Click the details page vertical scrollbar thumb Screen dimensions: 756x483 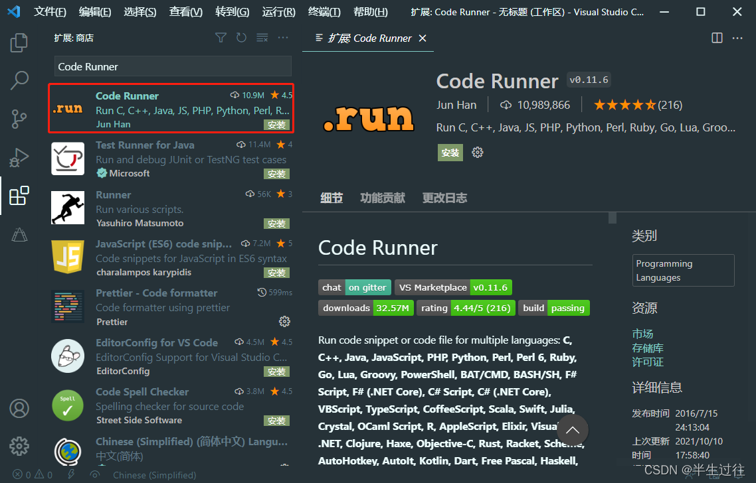(613, 218)
